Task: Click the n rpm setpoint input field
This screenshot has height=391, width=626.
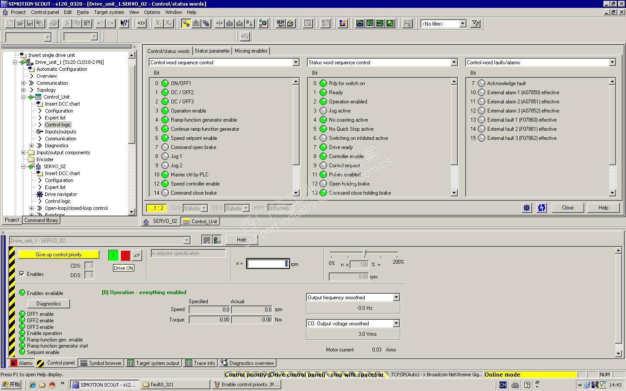Action: [268, 264]
